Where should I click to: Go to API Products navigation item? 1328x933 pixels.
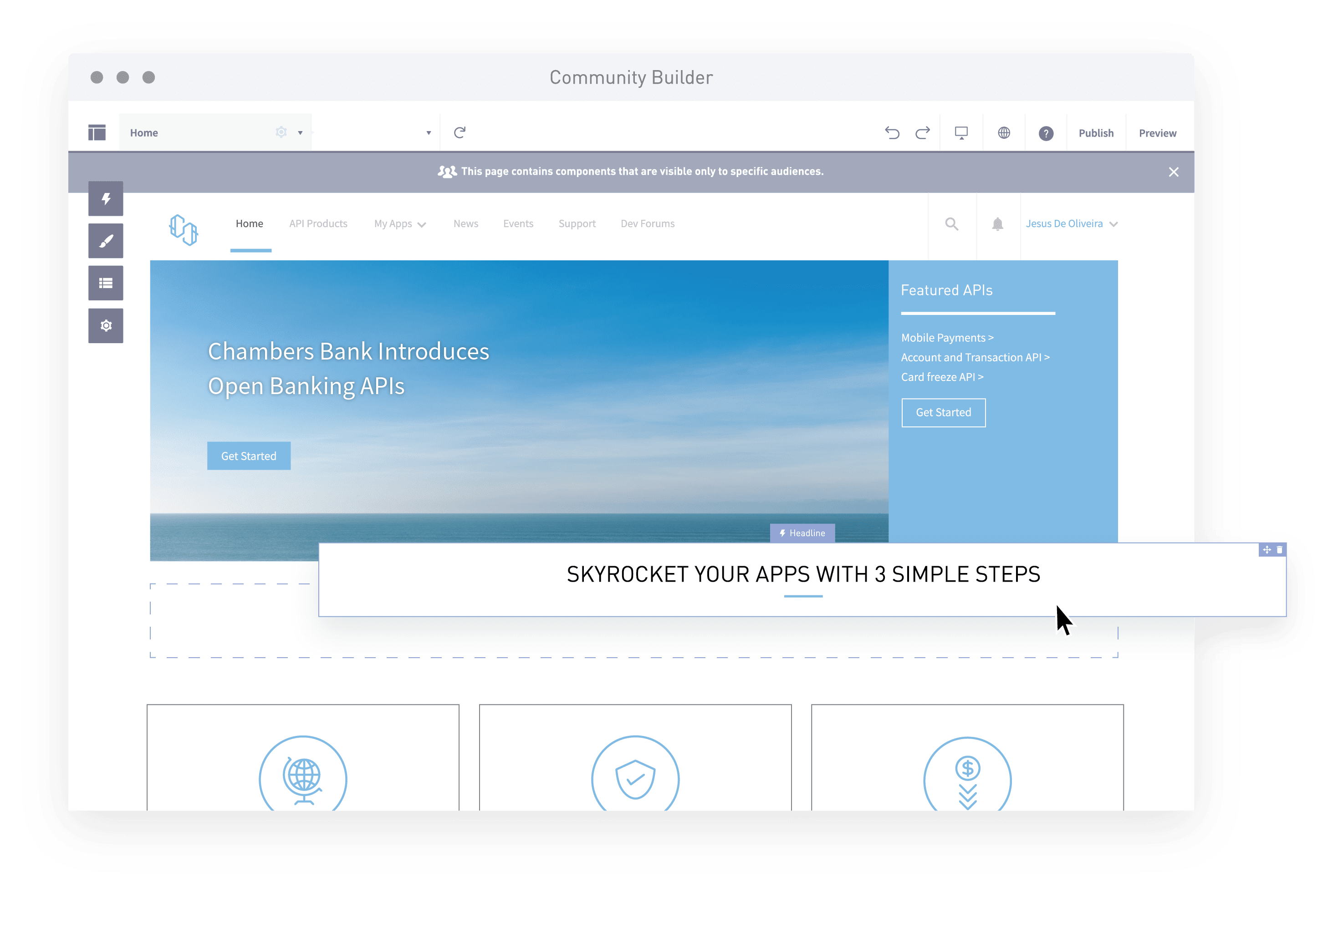pos(318,224)
